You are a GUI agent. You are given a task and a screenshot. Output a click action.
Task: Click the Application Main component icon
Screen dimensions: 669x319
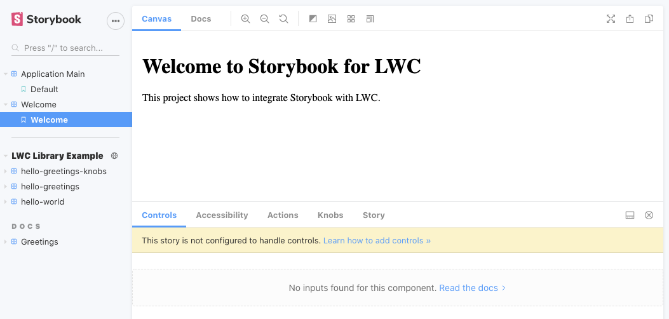click(x=13, y=74)
